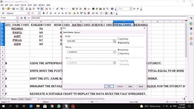The image size is (194, 109).
Task: Open Find & Replace binoculars icon
Action: coord(93,9)
